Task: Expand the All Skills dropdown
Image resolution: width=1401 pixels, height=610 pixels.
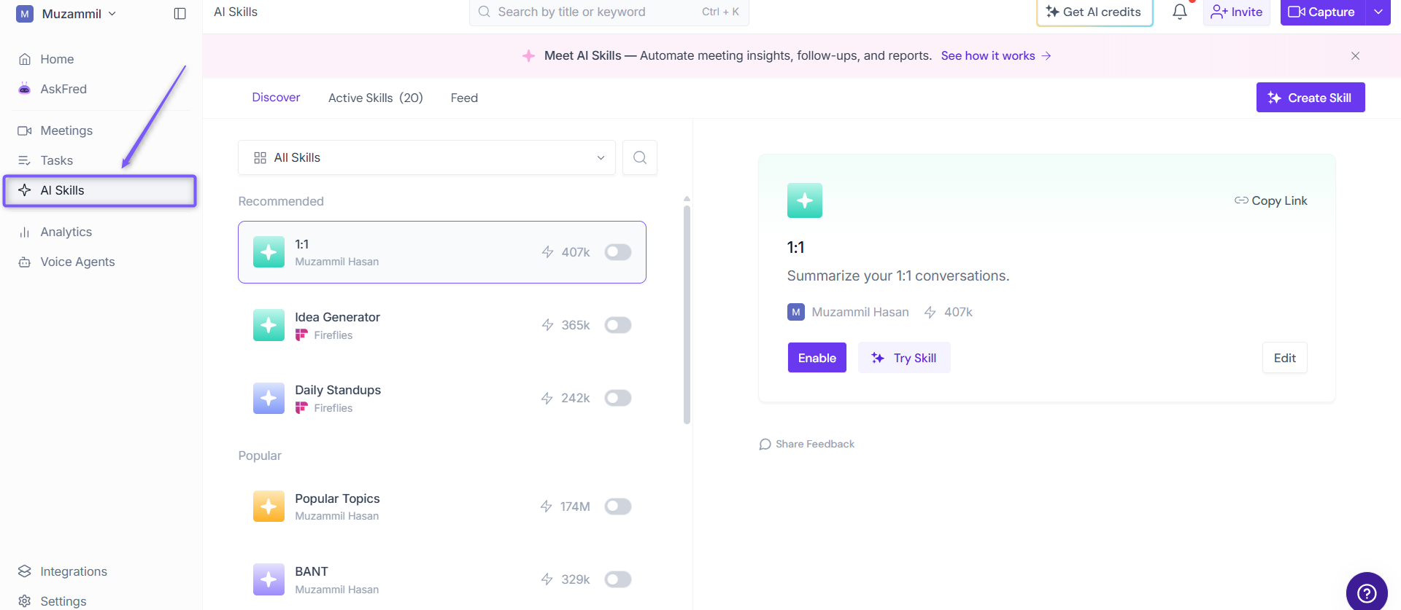Action: [427, 157]
